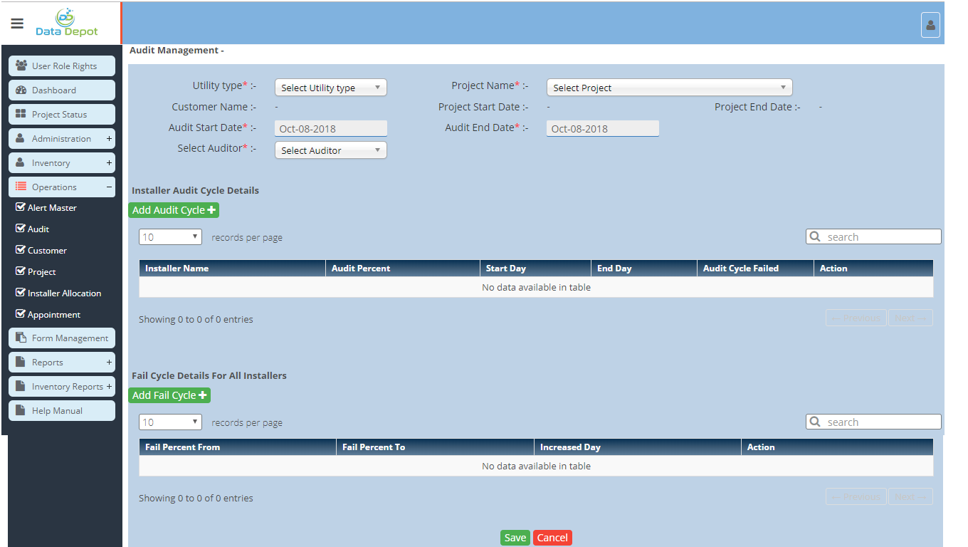Click the Cancel button
Screen dimensions: 968x547
552,538
